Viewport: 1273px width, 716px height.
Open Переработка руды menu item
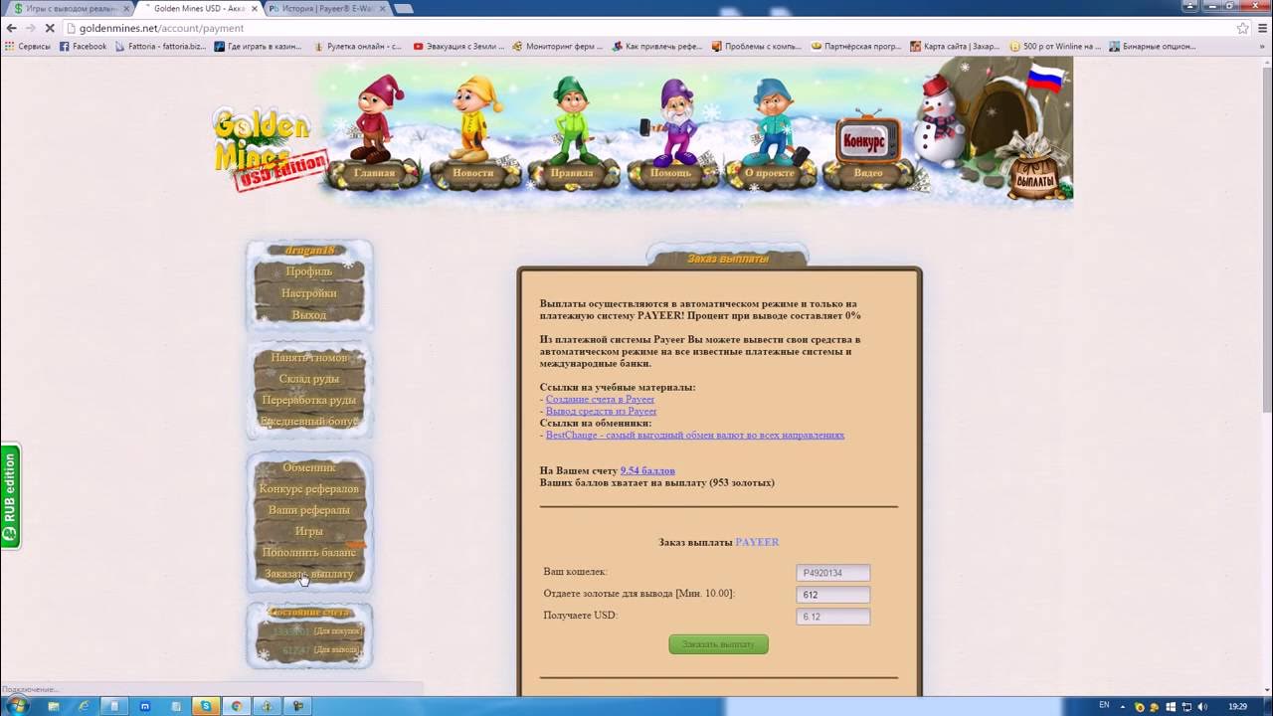[309, 401]
